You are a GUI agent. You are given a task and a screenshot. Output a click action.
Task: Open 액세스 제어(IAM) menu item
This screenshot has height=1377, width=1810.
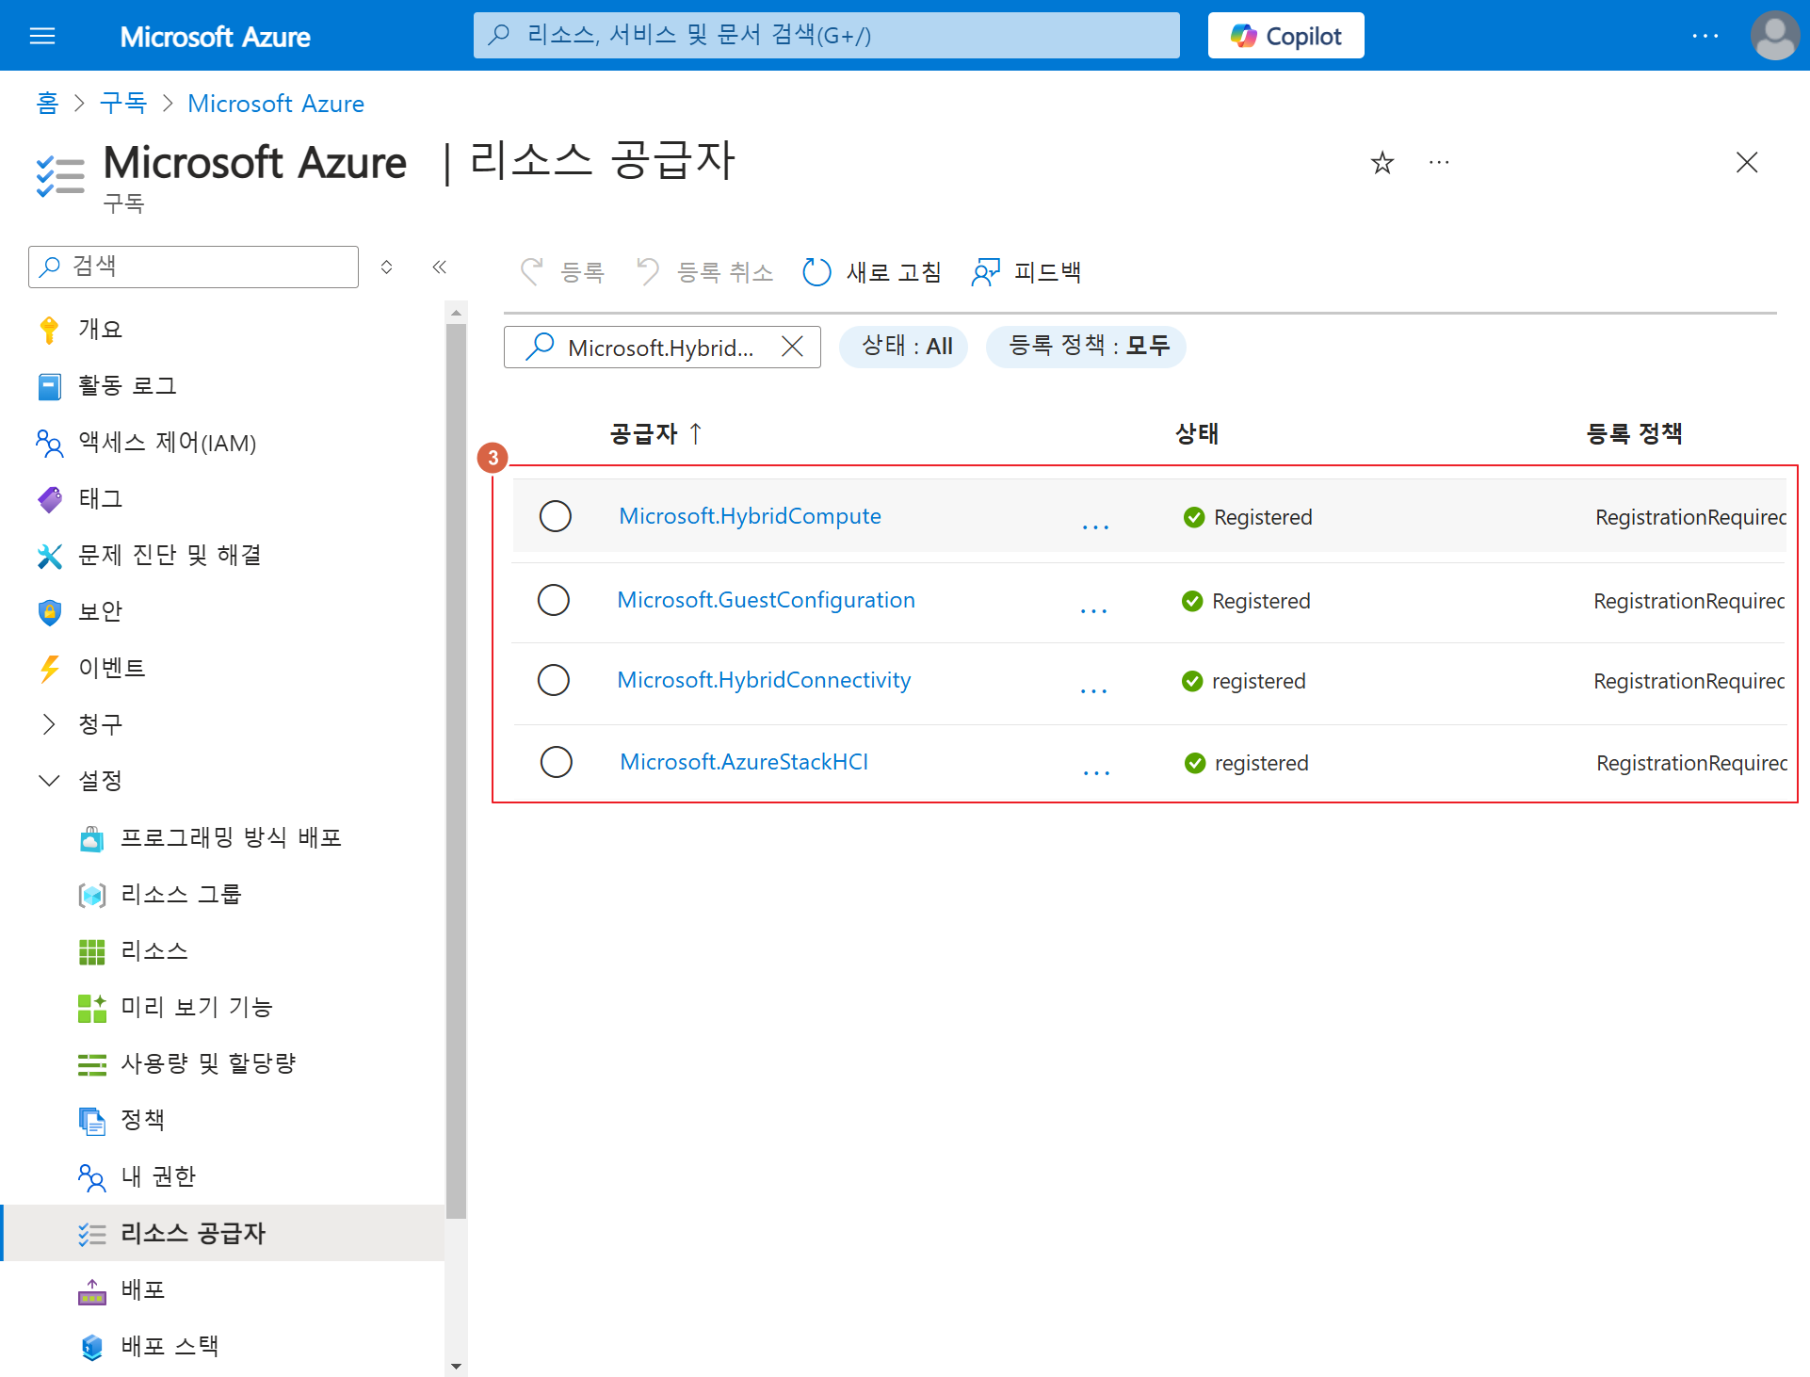click(x=167, y=442)
